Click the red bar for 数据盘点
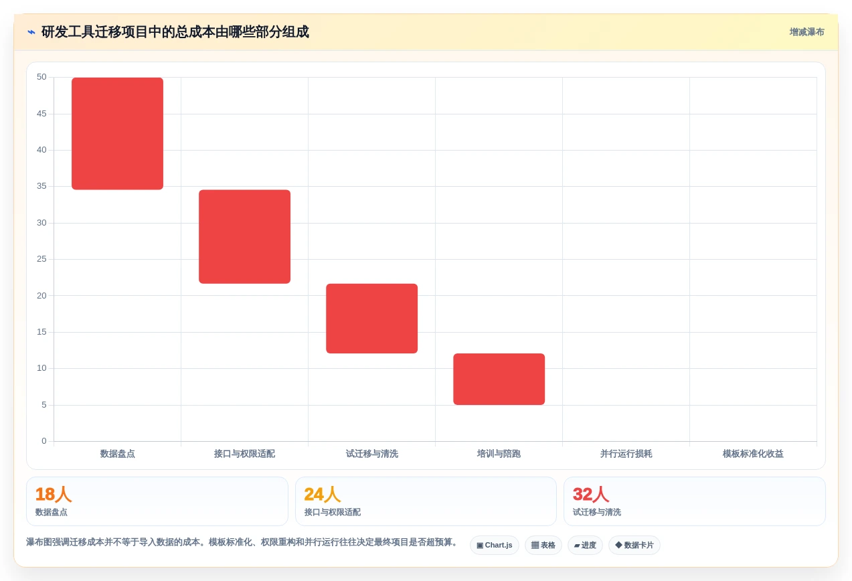 (x=117, y=134)
